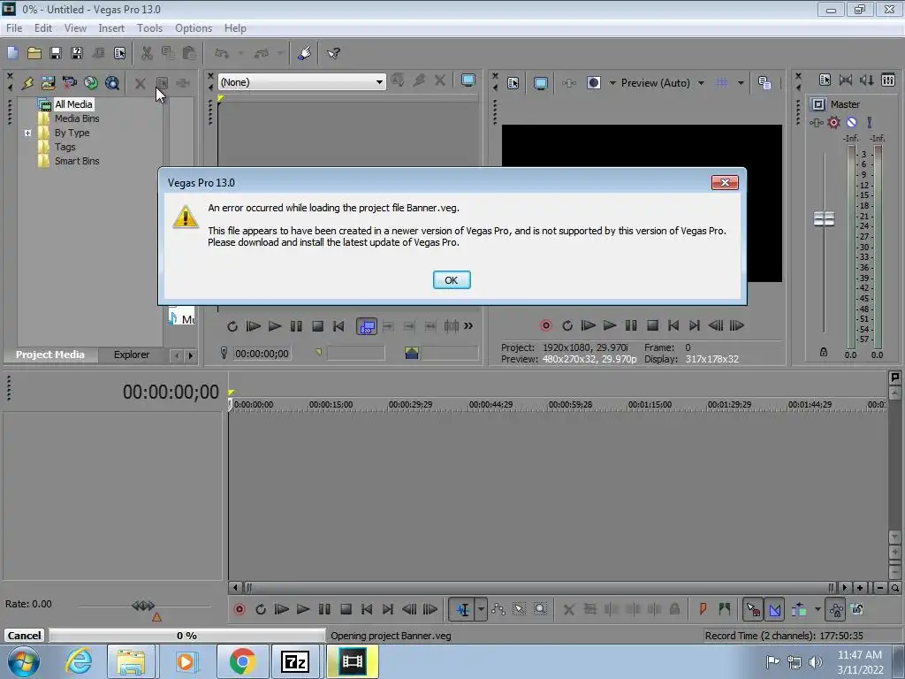Click the Save As icon with question mark
Screen dimensions: 905x679
[x=77, y=53]
